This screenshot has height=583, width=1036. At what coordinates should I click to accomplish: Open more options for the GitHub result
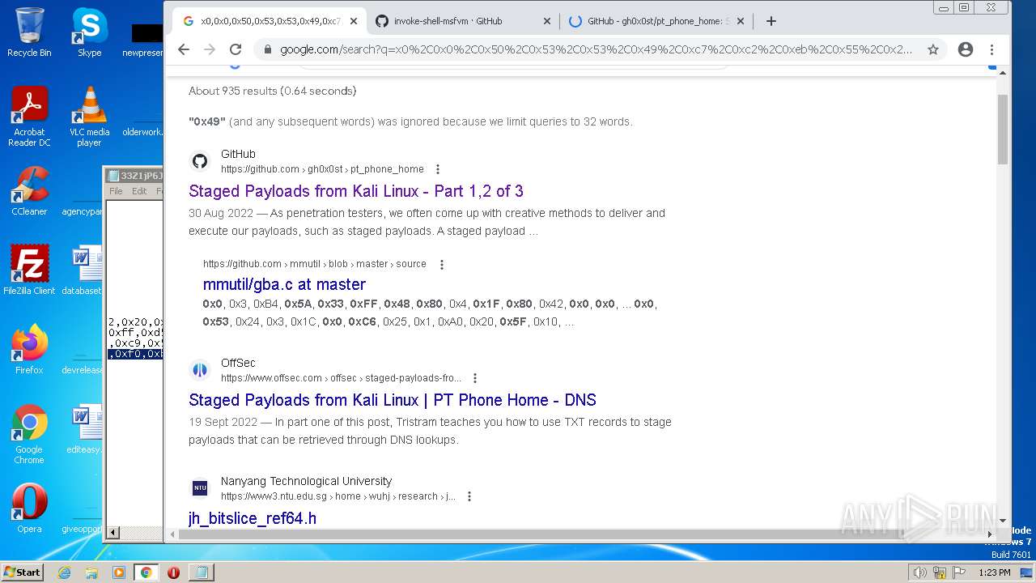pyautogui.click(x=438, y=169)
